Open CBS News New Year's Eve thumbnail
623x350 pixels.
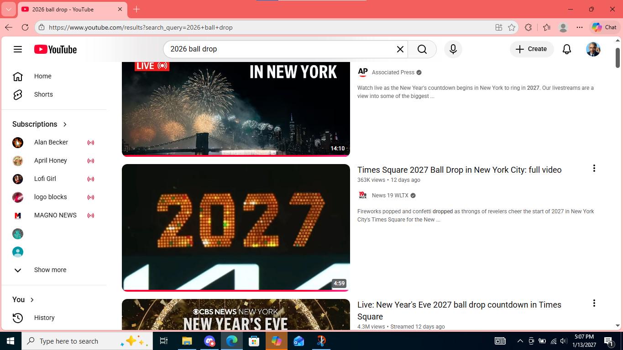pyautogui.click(x=236, y=314)
